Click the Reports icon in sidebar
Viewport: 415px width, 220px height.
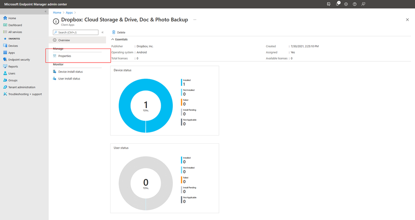(x=5, y=66)
